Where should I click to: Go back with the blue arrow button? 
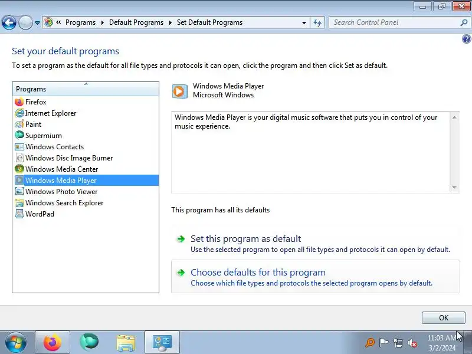pyautogui.click(x=9, y=22)
